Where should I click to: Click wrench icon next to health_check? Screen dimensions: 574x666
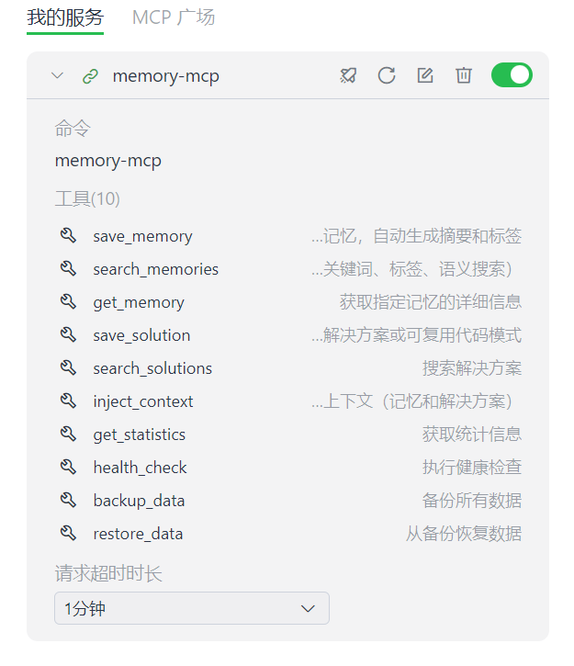pos(68,468)
